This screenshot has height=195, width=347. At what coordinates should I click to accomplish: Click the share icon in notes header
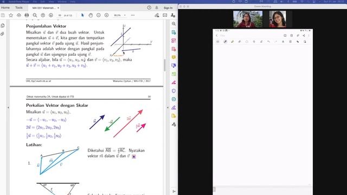(304, 36)
